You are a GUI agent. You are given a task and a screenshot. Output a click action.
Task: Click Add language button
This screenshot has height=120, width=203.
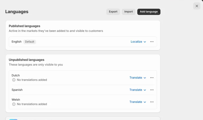click(149, 12)
